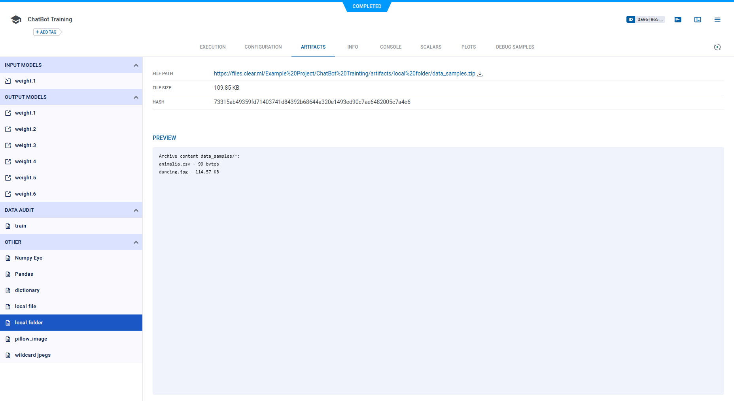
Task: Download data_samples.zip via the download icon
Action: [480, 74]
